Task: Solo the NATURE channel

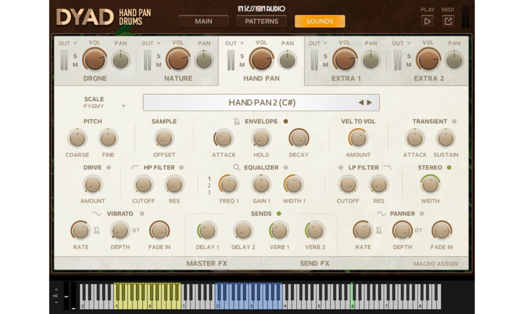Action: pos(159,56)
